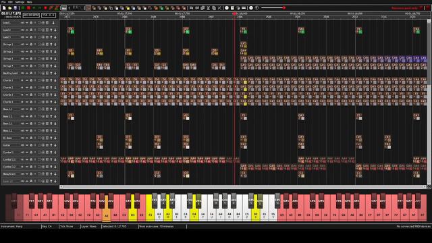Click the Copy icon in the toolbar
Image resolution: width=432 pixels, height=243 pixels.
click(x=202, y=8)
